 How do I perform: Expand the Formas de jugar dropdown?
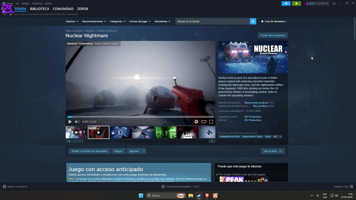point(140,21)
